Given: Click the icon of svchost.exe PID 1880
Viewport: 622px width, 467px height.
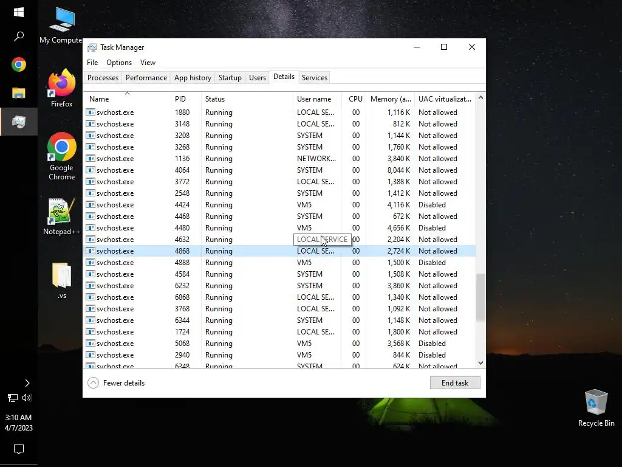Looking at the screenshot, I should [91, 112].
